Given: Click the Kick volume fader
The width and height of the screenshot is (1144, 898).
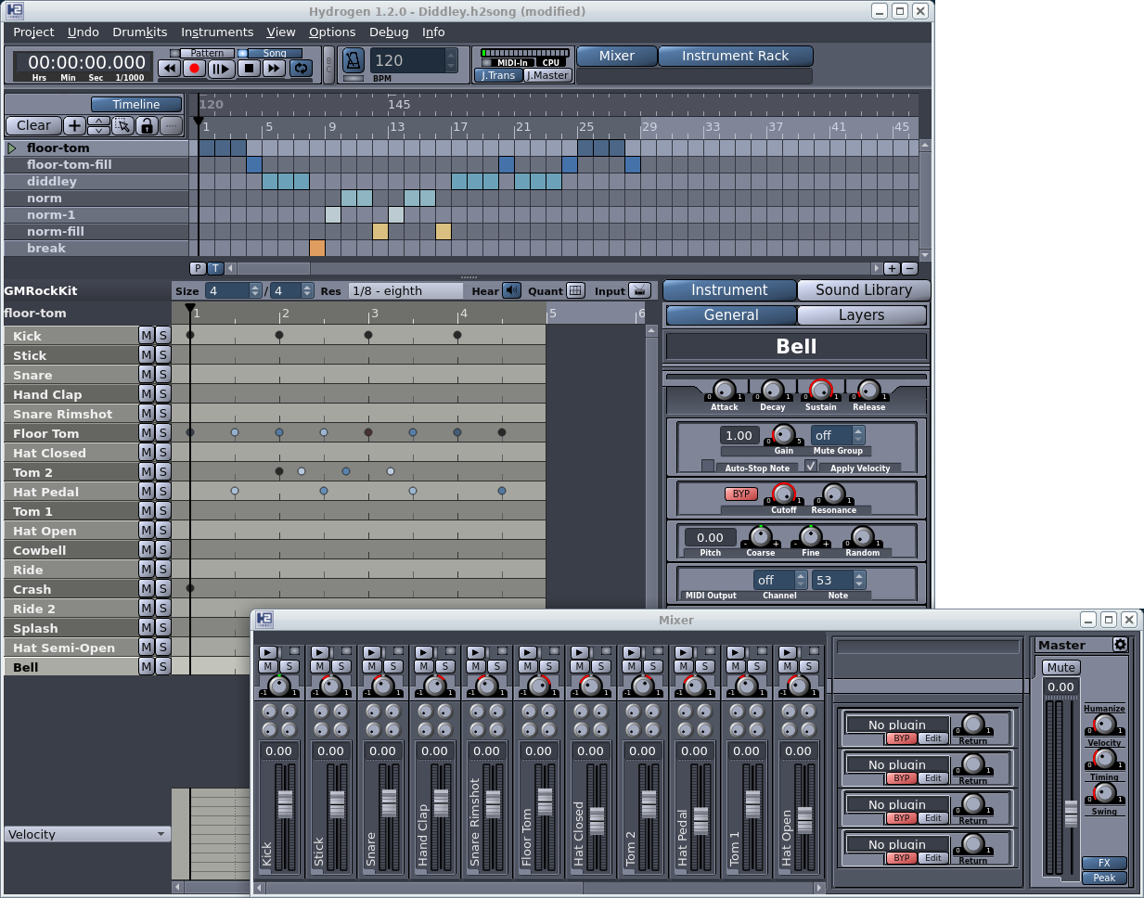Looking at the screenshot, I should click(285, 803).
